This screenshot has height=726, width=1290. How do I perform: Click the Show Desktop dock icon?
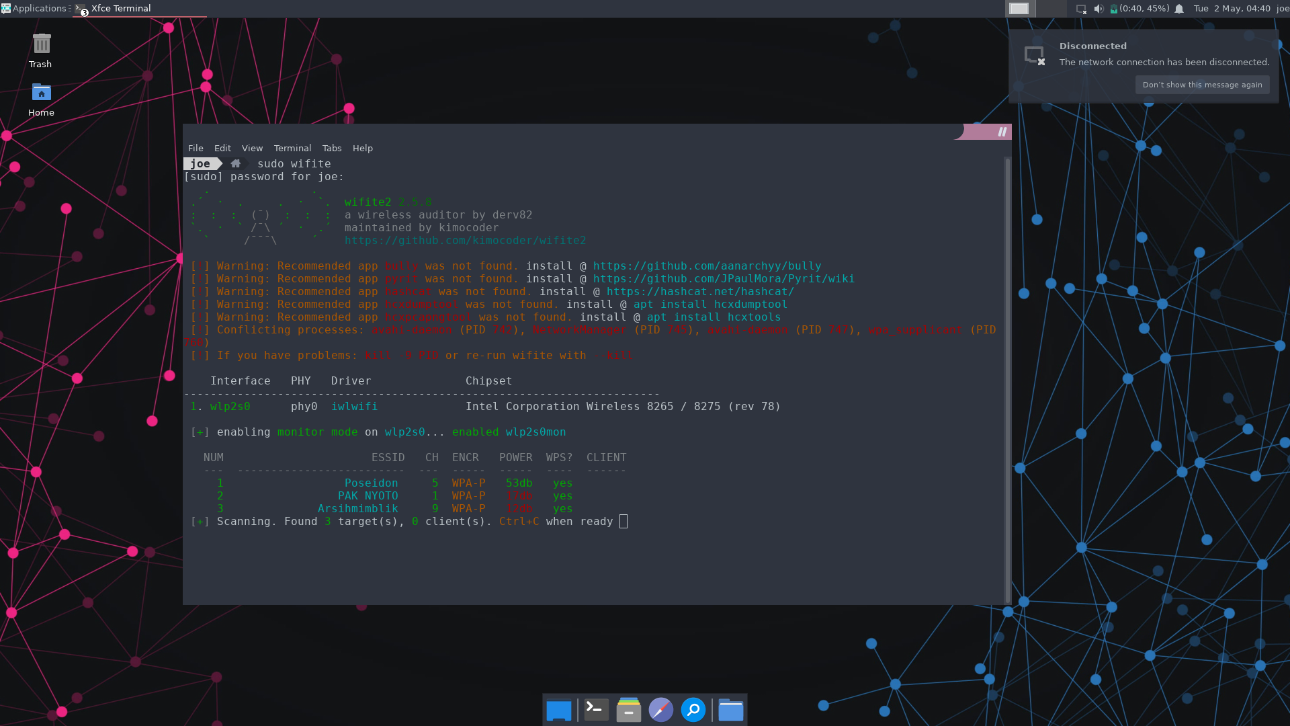[558, 710]
